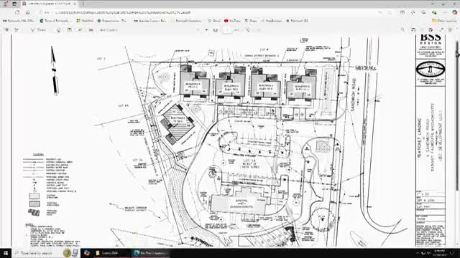Open the Falmouth MA bookmark

19,21
